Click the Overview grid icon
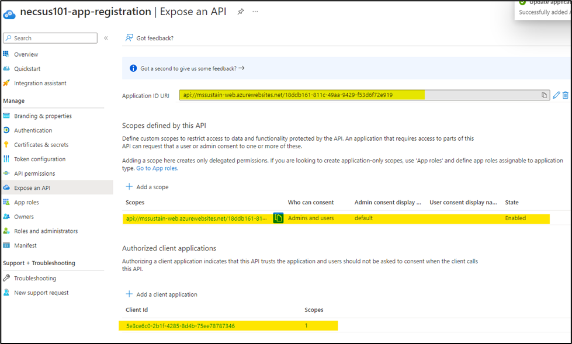This screenshot has width=572, height=344. (x=6, y=54)
